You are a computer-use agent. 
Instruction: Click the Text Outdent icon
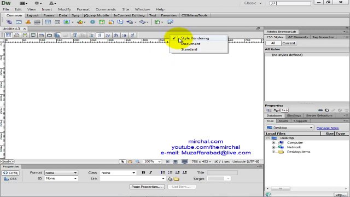[x=177, y=173]
